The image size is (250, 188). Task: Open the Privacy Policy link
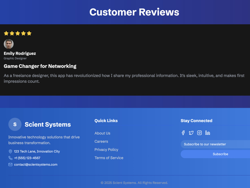pos(106,150)
